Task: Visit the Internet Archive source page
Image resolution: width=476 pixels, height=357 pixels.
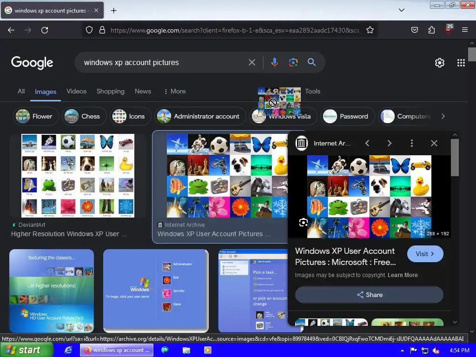Action: click(425, 254)
